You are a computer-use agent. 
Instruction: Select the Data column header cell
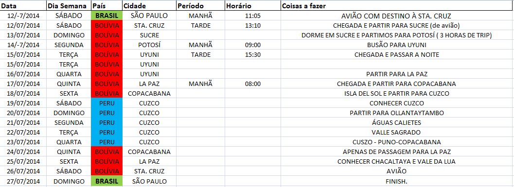click(x=23, y=6)
